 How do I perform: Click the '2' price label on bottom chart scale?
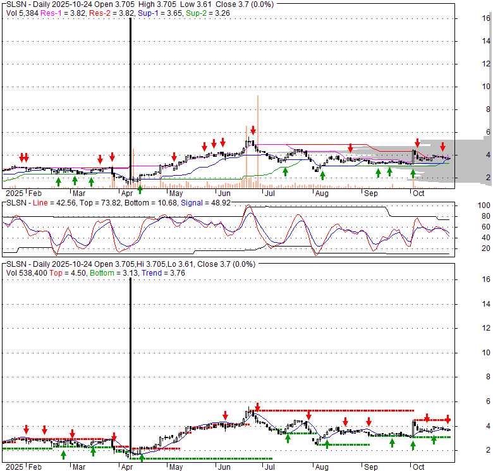point(488,450)
